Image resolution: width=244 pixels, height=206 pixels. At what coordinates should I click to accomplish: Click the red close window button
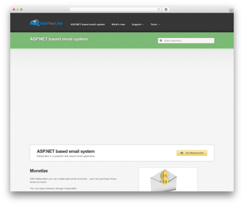click(x=14, y=9)
